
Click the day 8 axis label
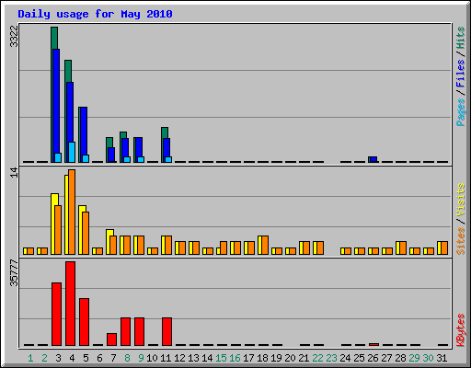click(x=127, y=358)
